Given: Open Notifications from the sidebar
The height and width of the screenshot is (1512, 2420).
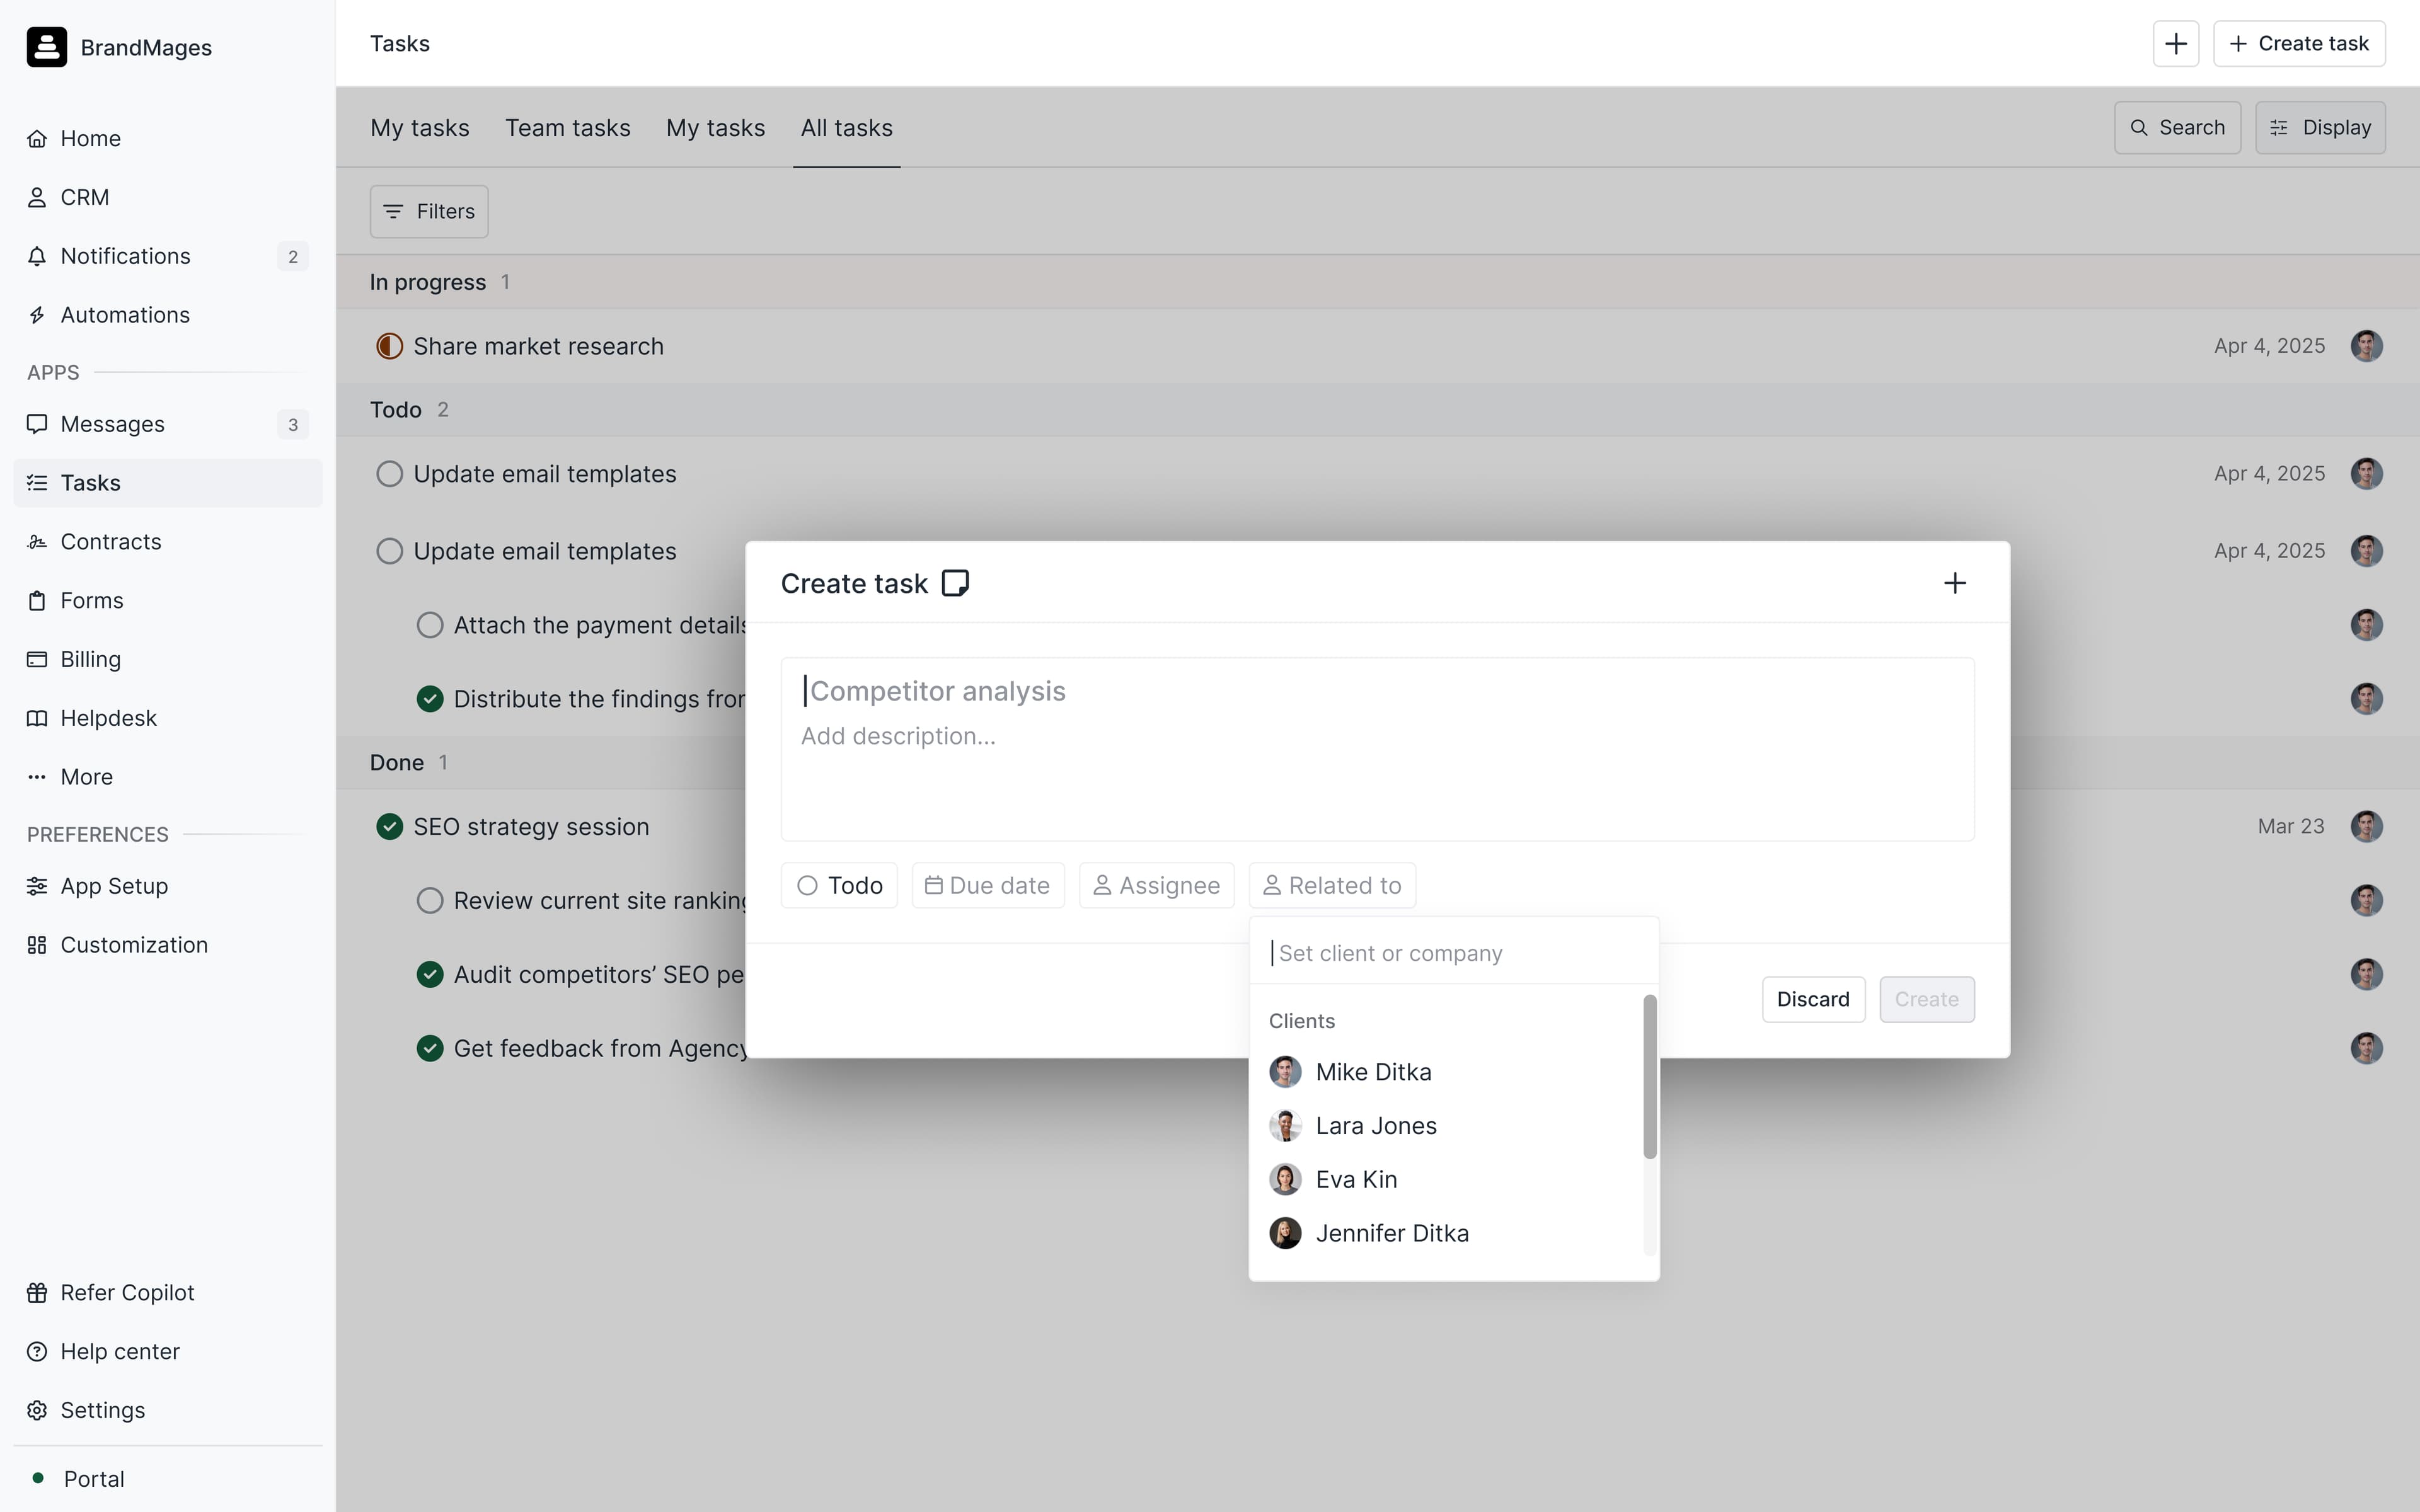Looking at the screenshot, I should [x=125, y=256].
